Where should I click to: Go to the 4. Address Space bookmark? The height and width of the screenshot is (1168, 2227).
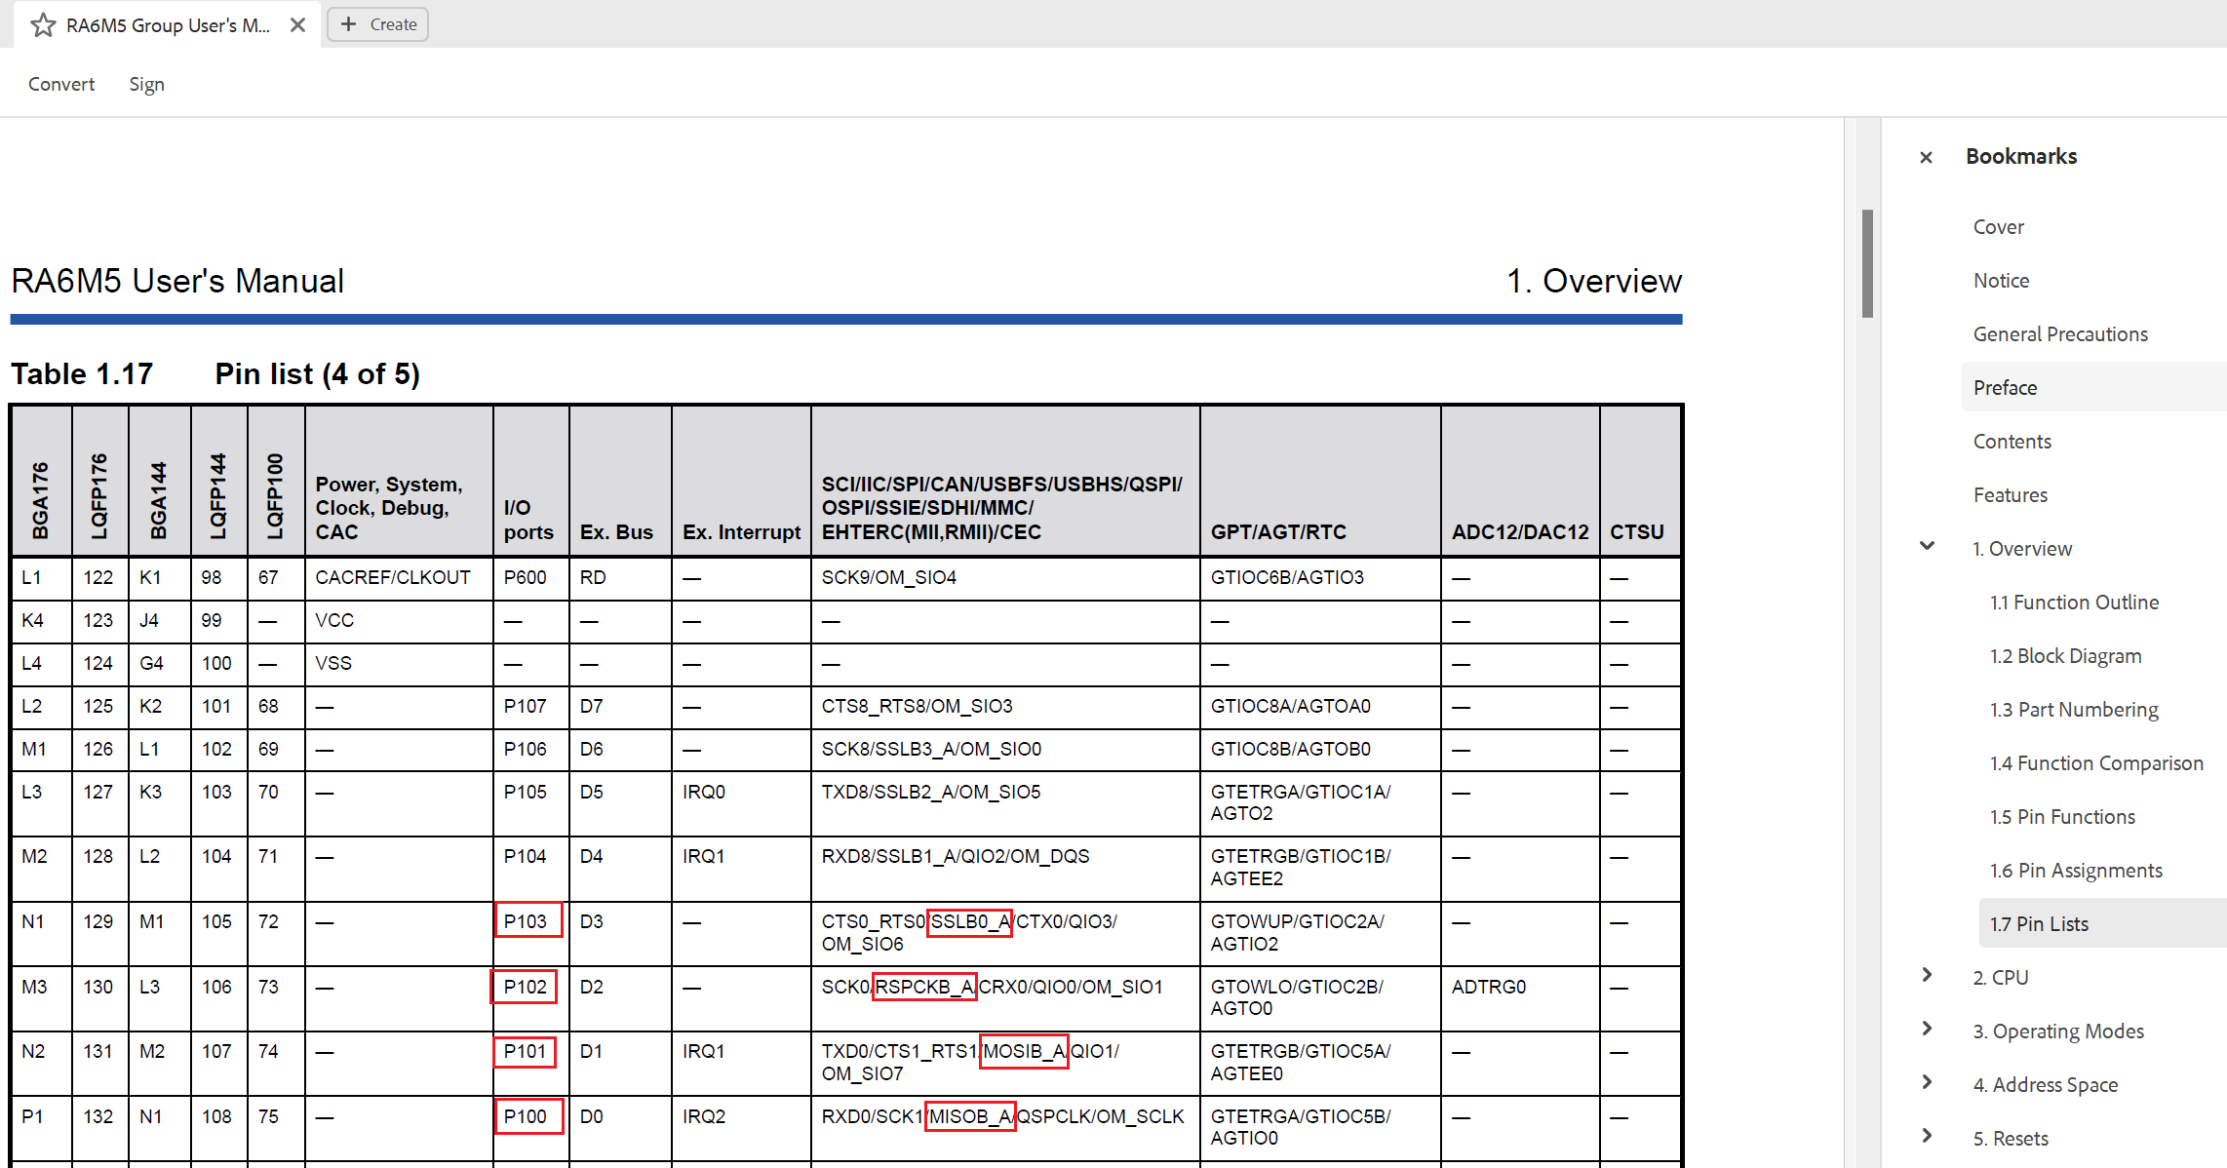pos(2046,1084)
